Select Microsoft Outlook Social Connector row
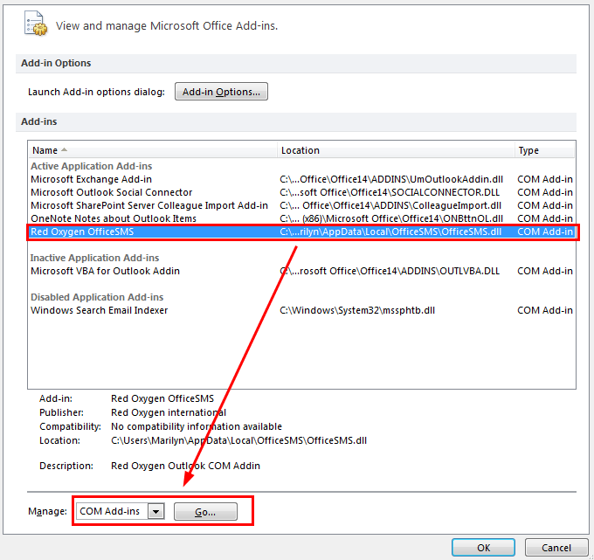Viewport: 594px width, 560px height. point(301,192)
